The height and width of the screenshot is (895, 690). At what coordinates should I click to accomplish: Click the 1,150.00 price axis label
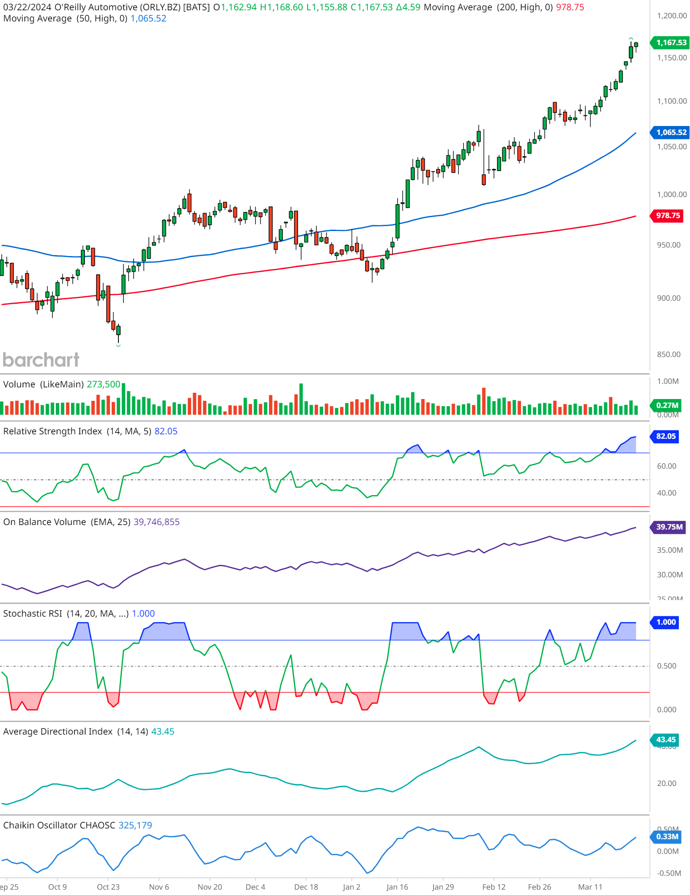[672, 58]
